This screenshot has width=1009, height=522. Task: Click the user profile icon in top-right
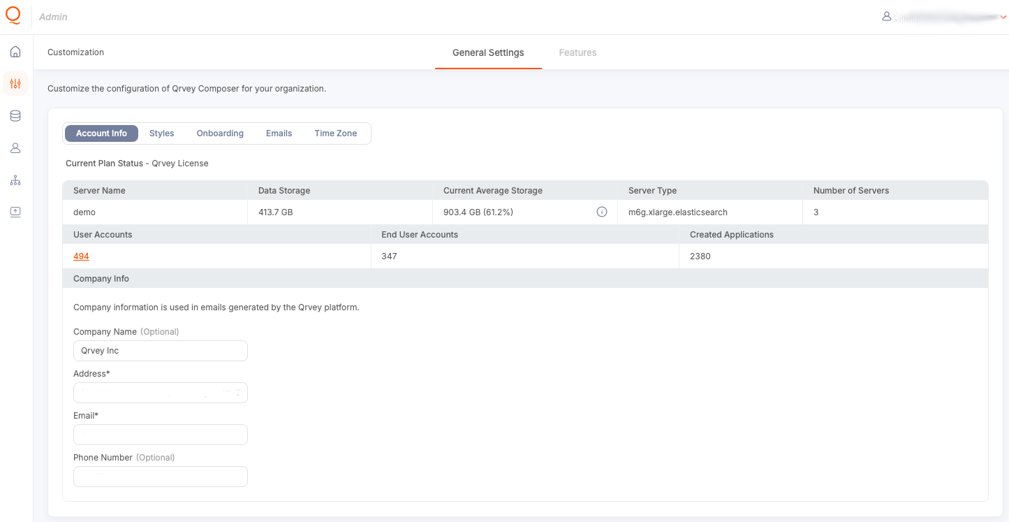tap(885, 16)
